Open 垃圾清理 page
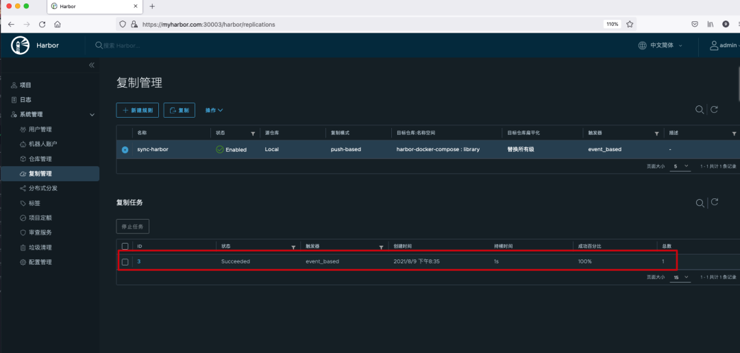The width and height of the screenshot is (740, 353). [x=40, y=248]
